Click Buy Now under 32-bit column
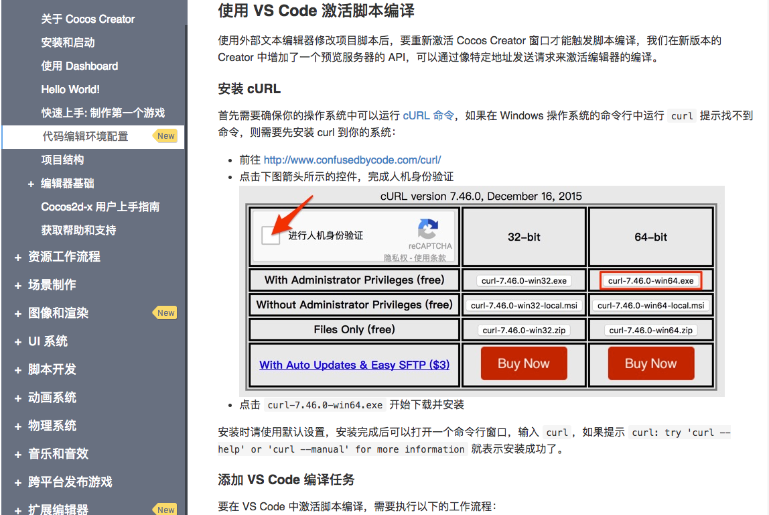769x515 pixels. 524,363
